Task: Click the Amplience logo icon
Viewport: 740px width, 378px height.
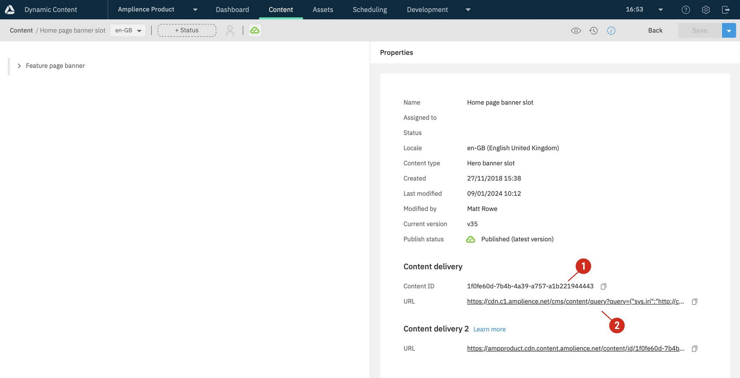Action: tap(10, 9)
